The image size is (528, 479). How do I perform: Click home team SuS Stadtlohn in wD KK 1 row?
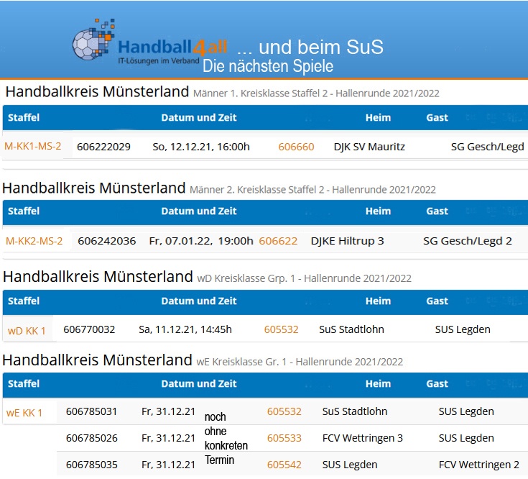(x=351, y=329)
